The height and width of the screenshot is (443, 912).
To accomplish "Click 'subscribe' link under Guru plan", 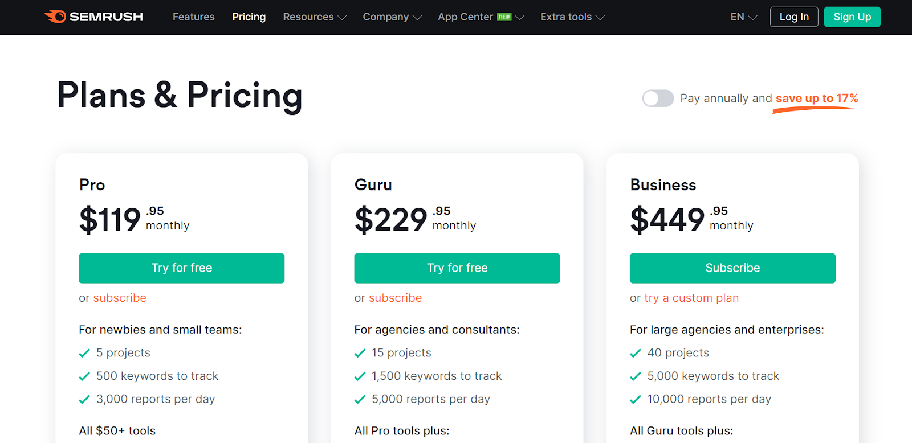I will [395, 298].
